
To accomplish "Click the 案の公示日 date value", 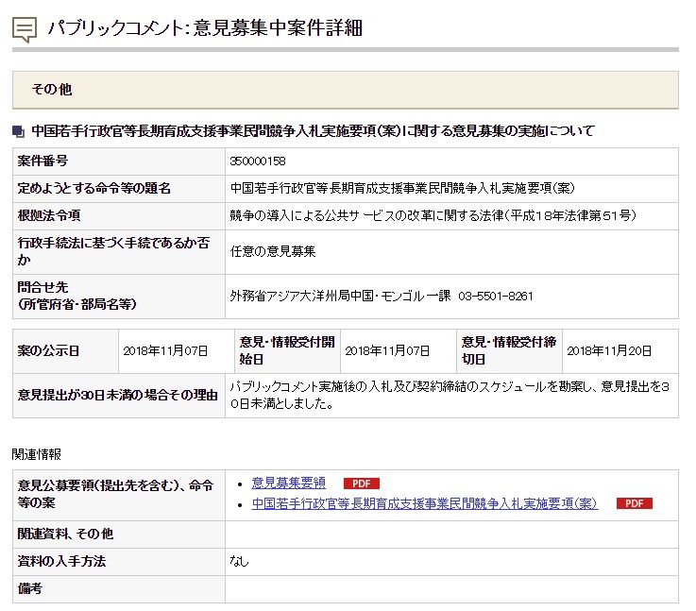I will point(164,350).
